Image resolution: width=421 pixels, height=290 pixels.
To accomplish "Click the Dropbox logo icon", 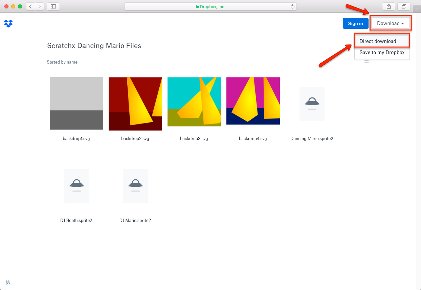I will click(x=8, y=23).
